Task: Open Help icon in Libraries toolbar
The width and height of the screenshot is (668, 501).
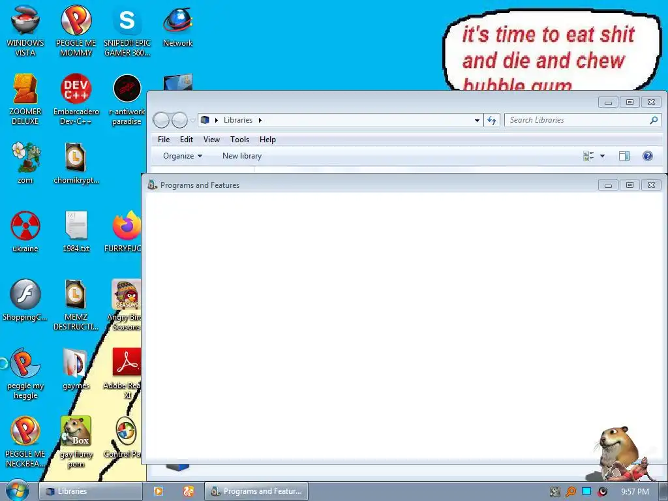Action: pos(648,156)
